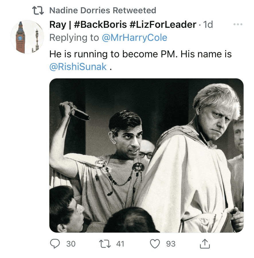Click the "1d" tweet timestamp
Viewport: 254px width, 258px height.
pos(208,25)
